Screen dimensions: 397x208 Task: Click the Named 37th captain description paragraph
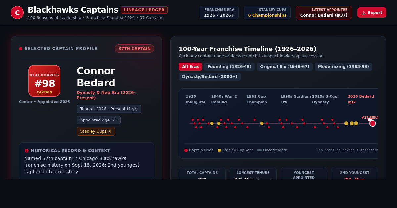click(x=82, y=165)
